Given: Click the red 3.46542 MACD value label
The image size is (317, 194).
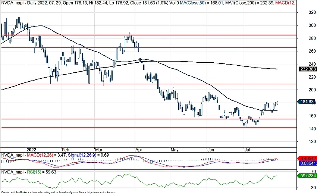Looking at the screenshot, I should (308, 159).
